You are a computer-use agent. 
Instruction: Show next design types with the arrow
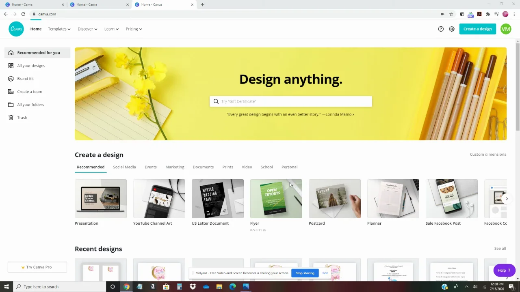(x=507, y=199)
